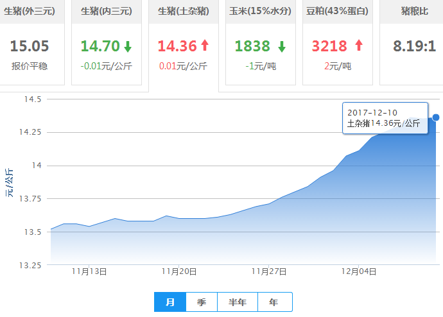
Task: Click red up arrow beside 3218
Action: click(359, 46)
